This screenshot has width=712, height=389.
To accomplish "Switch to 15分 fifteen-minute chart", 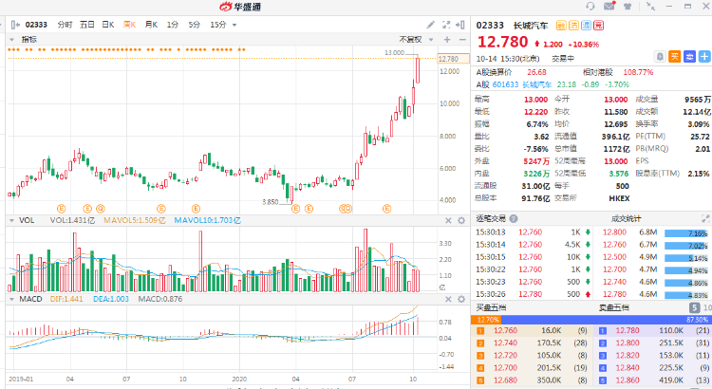I will point(218,25).
